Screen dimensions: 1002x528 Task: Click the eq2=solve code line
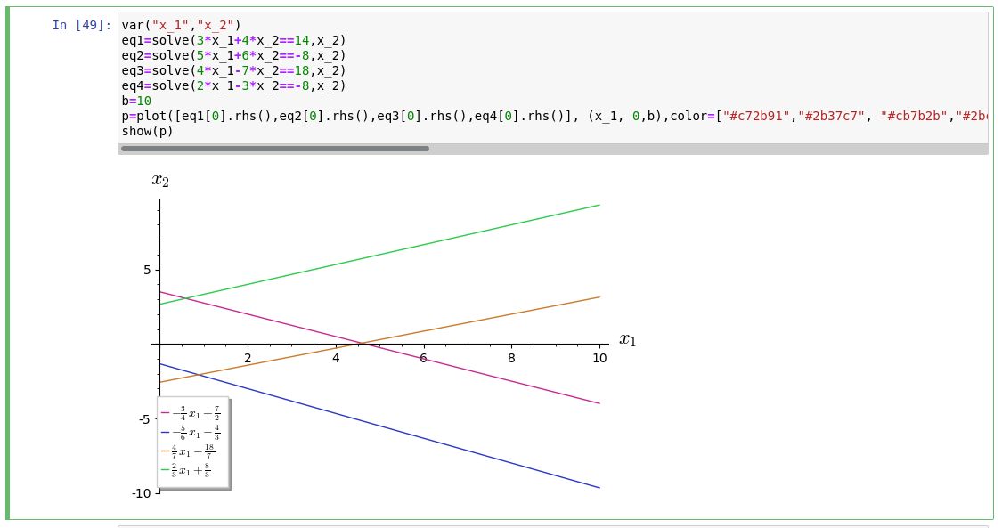pyautogui.click(x=233, y=55)
